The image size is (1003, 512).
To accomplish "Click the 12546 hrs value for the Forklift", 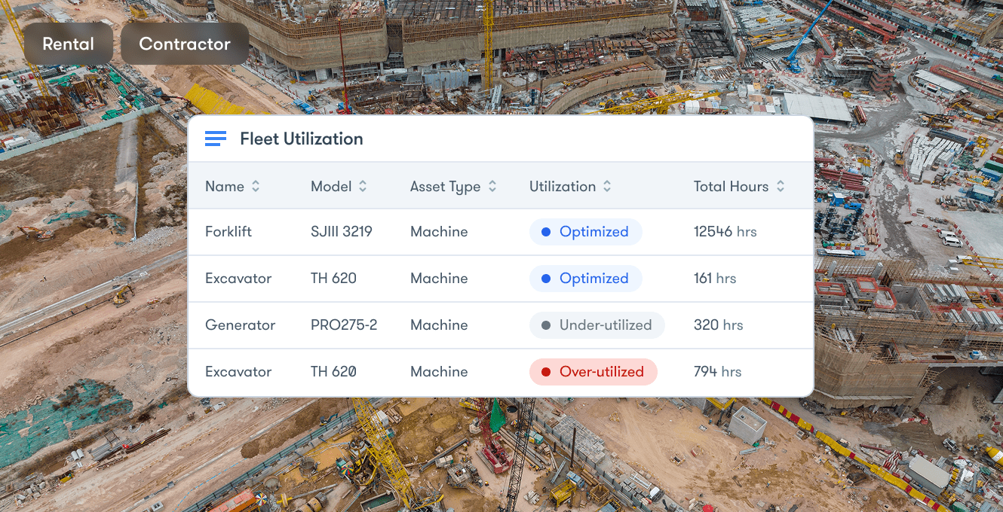I will click(725, 232).
